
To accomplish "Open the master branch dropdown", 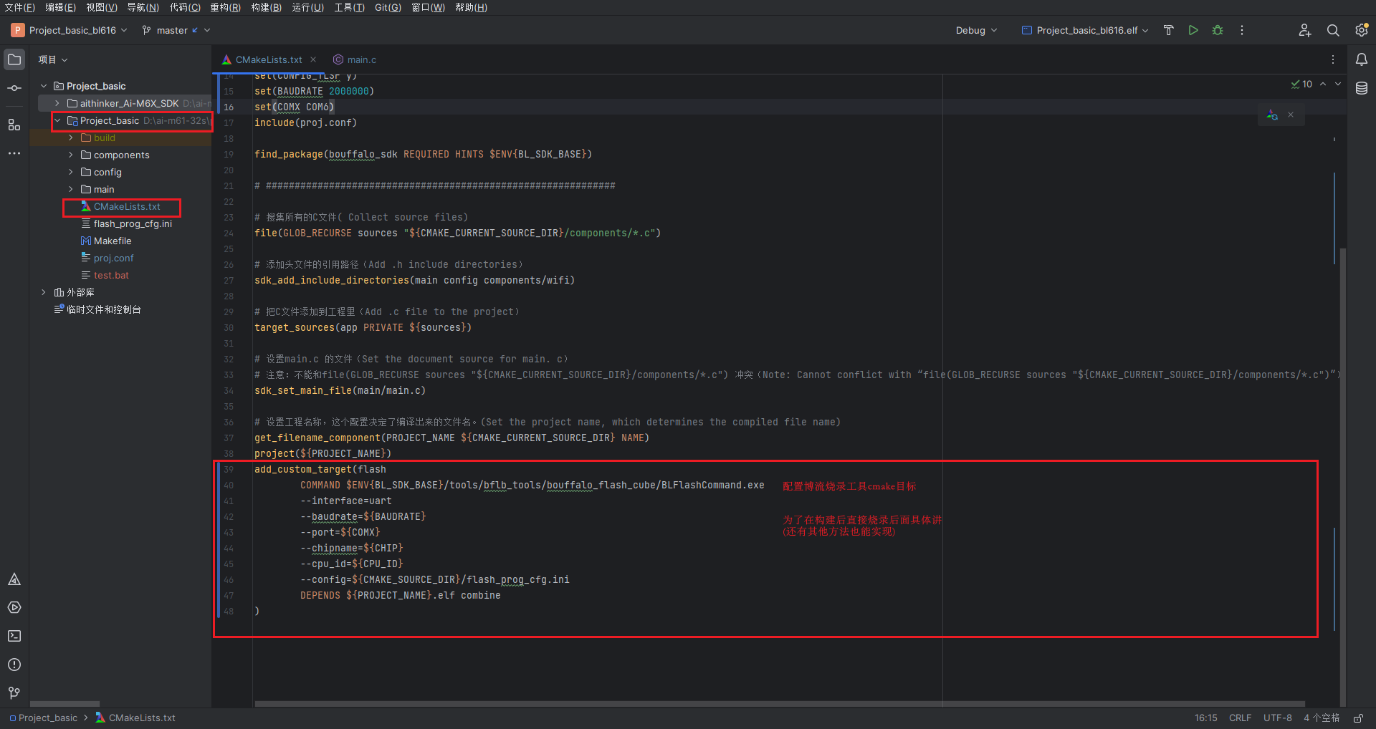I will click(x=176, y=30).
